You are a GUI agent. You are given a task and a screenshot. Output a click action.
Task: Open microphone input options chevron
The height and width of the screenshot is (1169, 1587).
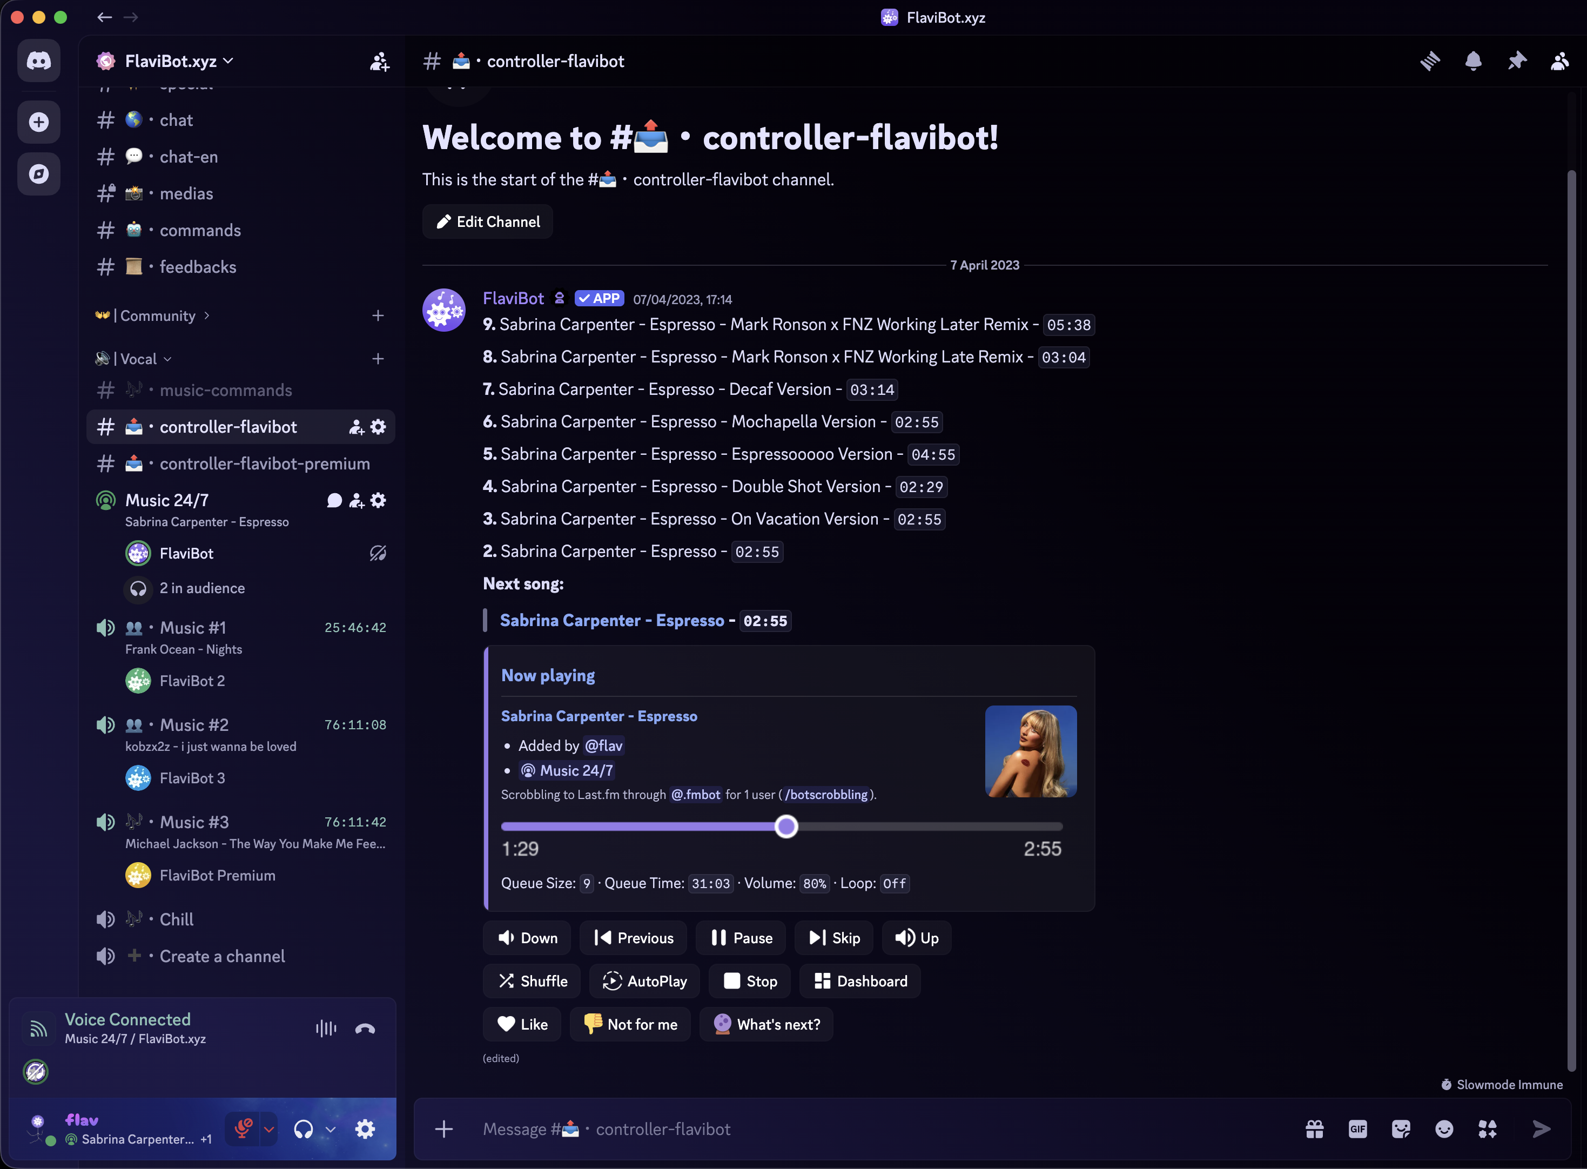pos(269,1128)
